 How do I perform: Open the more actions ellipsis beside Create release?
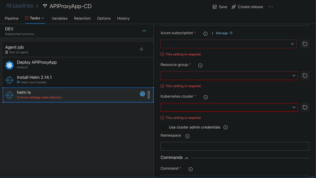(271, 7)
